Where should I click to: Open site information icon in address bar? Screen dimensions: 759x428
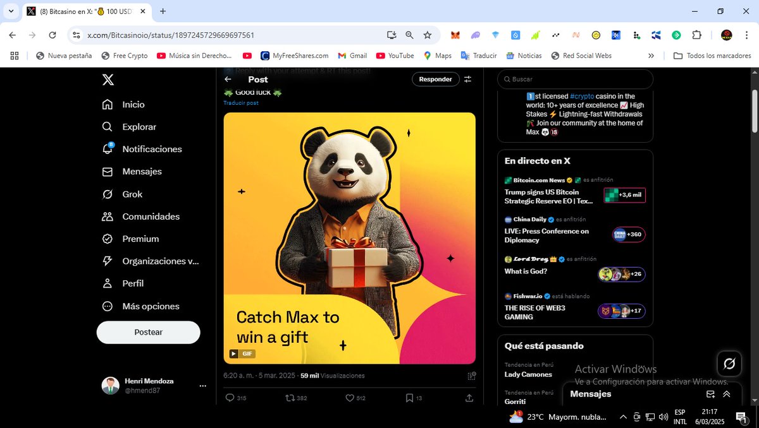(x=76, y=35)
